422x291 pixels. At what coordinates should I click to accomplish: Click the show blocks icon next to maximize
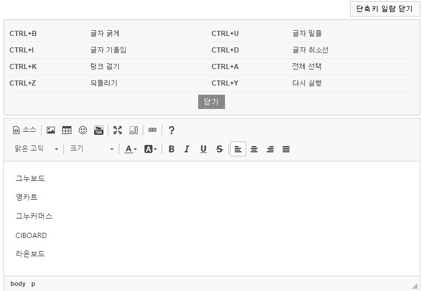click(134, 130)
